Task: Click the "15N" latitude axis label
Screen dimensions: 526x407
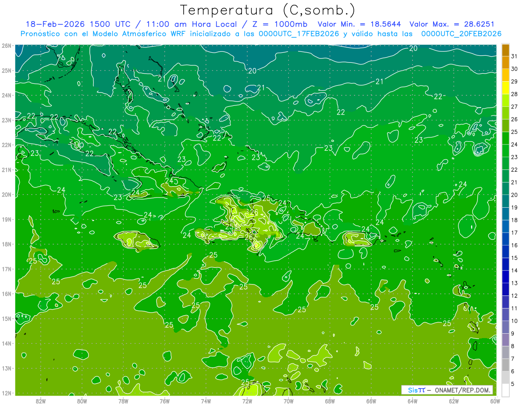Action: [6, 319]
